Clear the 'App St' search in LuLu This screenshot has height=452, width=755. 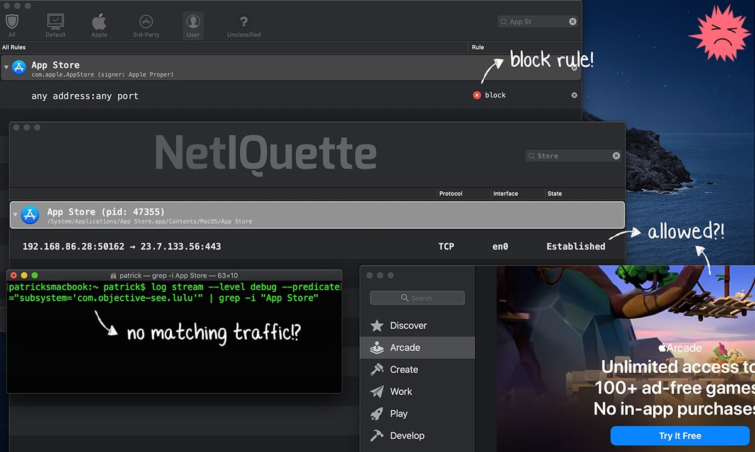pos(573,21)
